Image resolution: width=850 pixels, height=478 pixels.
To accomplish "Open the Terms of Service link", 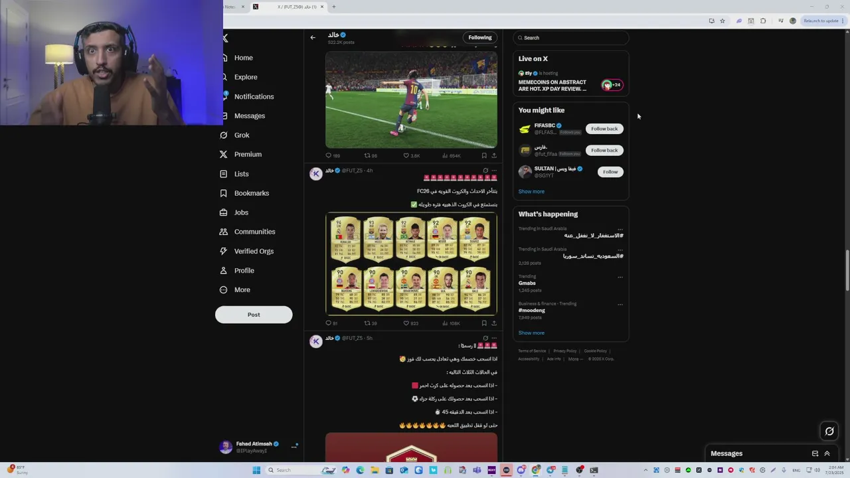I will tap(532, 351).
